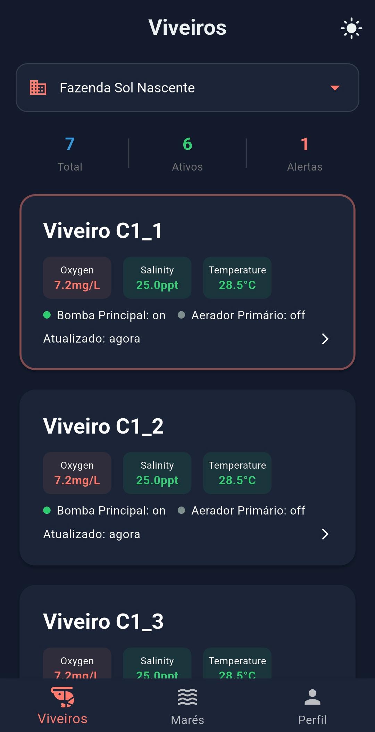Toggle light theme with the sun icon
The image size is (375, 732).
pos(351,28)
